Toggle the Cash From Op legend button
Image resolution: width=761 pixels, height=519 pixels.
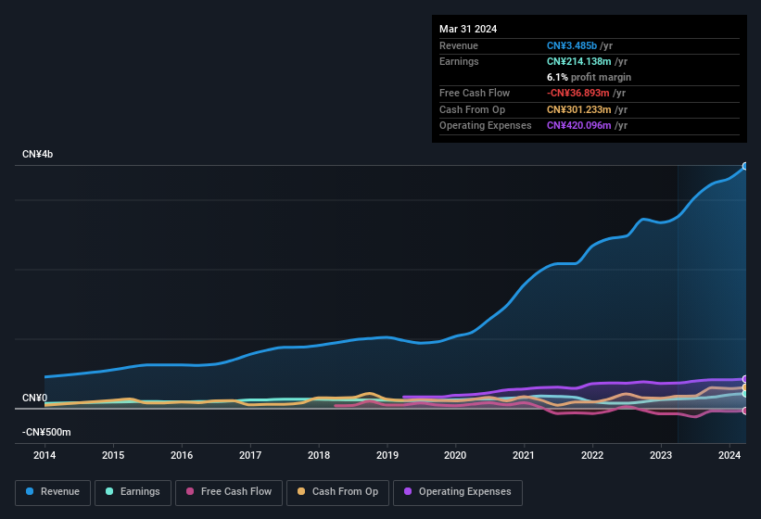pyautogui.click(x=337, y=492)
